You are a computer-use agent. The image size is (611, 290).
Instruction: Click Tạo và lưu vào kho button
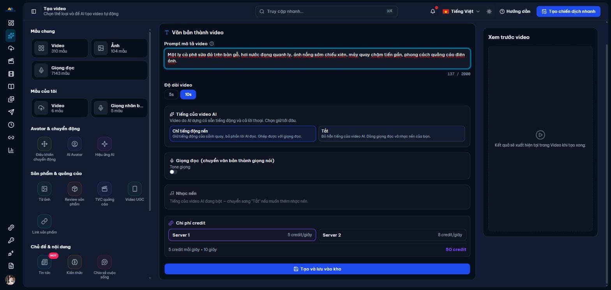pos(317,269)
